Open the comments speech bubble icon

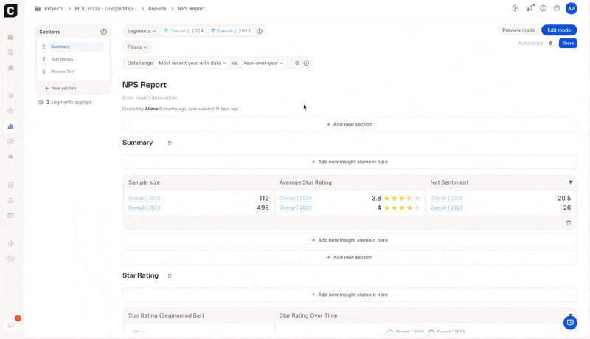[x=557, y=8]
